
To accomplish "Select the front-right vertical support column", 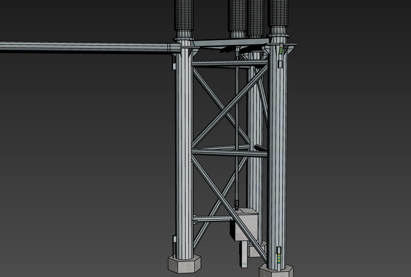I will [x=277, y=159].
